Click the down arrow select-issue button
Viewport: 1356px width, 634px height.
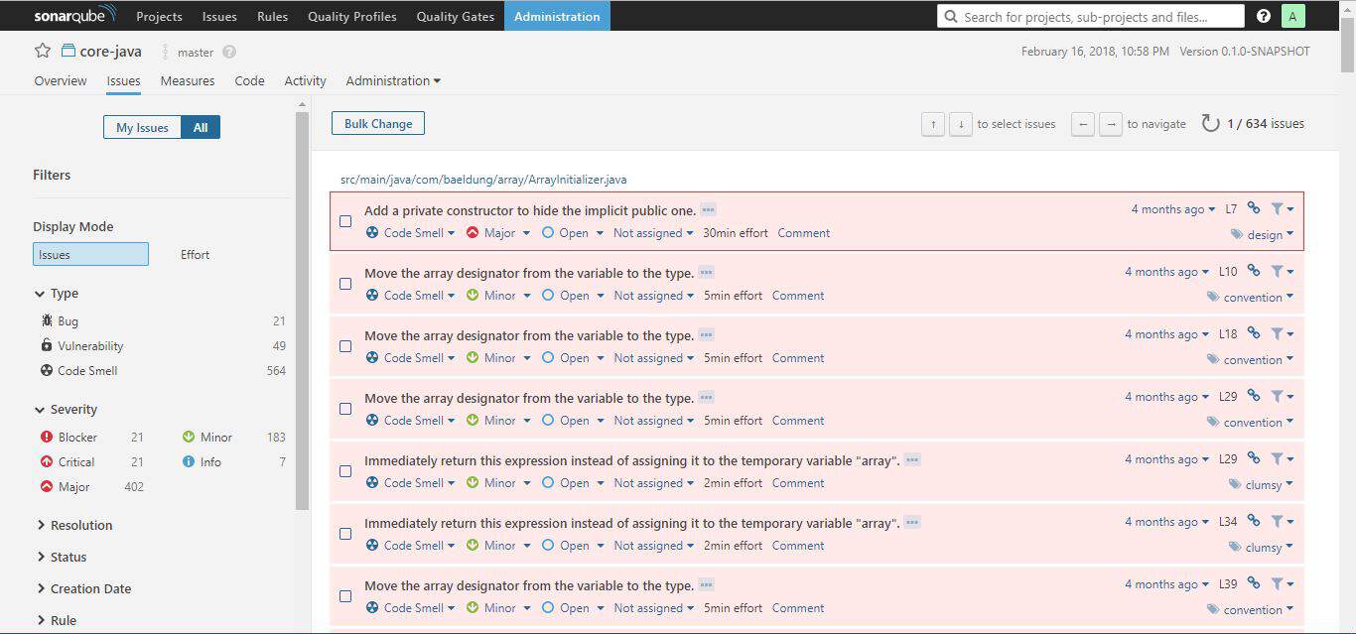point(960,124)
